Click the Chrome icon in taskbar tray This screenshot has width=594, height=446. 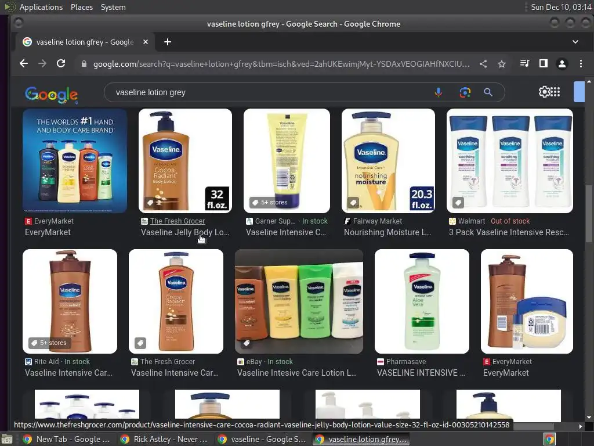pyautogui.click(x=549, y=440)
